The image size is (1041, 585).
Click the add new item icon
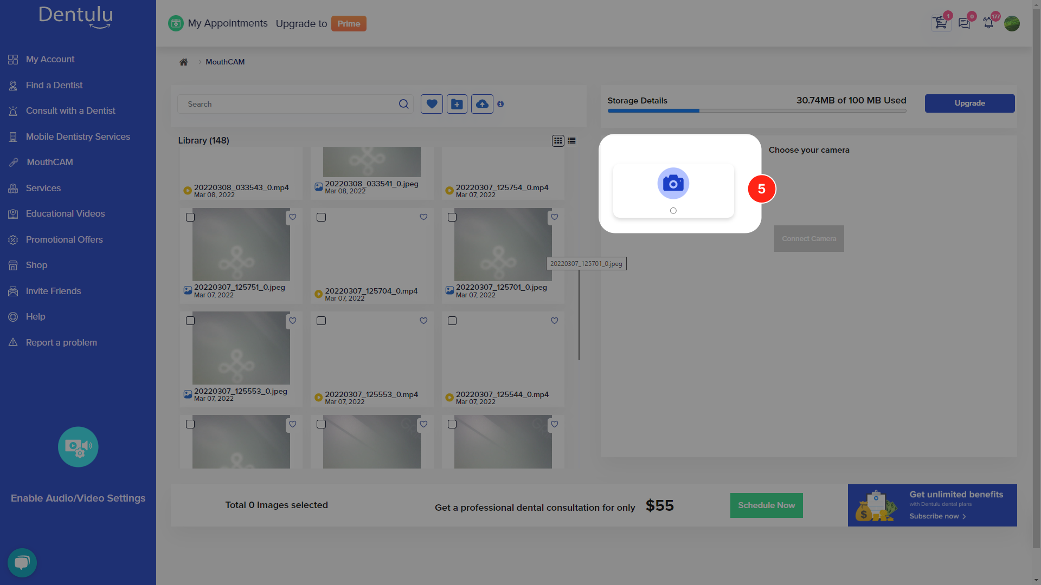pyautogui.click(x=457, y=103)
